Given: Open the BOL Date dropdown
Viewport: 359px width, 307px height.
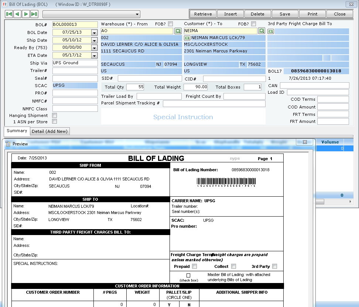Looking at the screenshot, I should [94, 32].
